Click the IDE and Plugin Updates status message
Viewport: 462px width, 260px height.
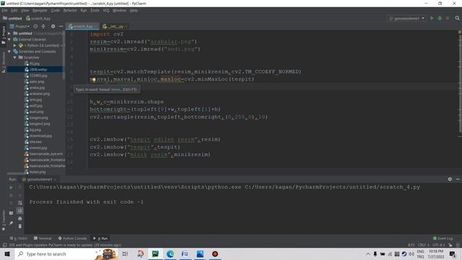coord(65,245)
